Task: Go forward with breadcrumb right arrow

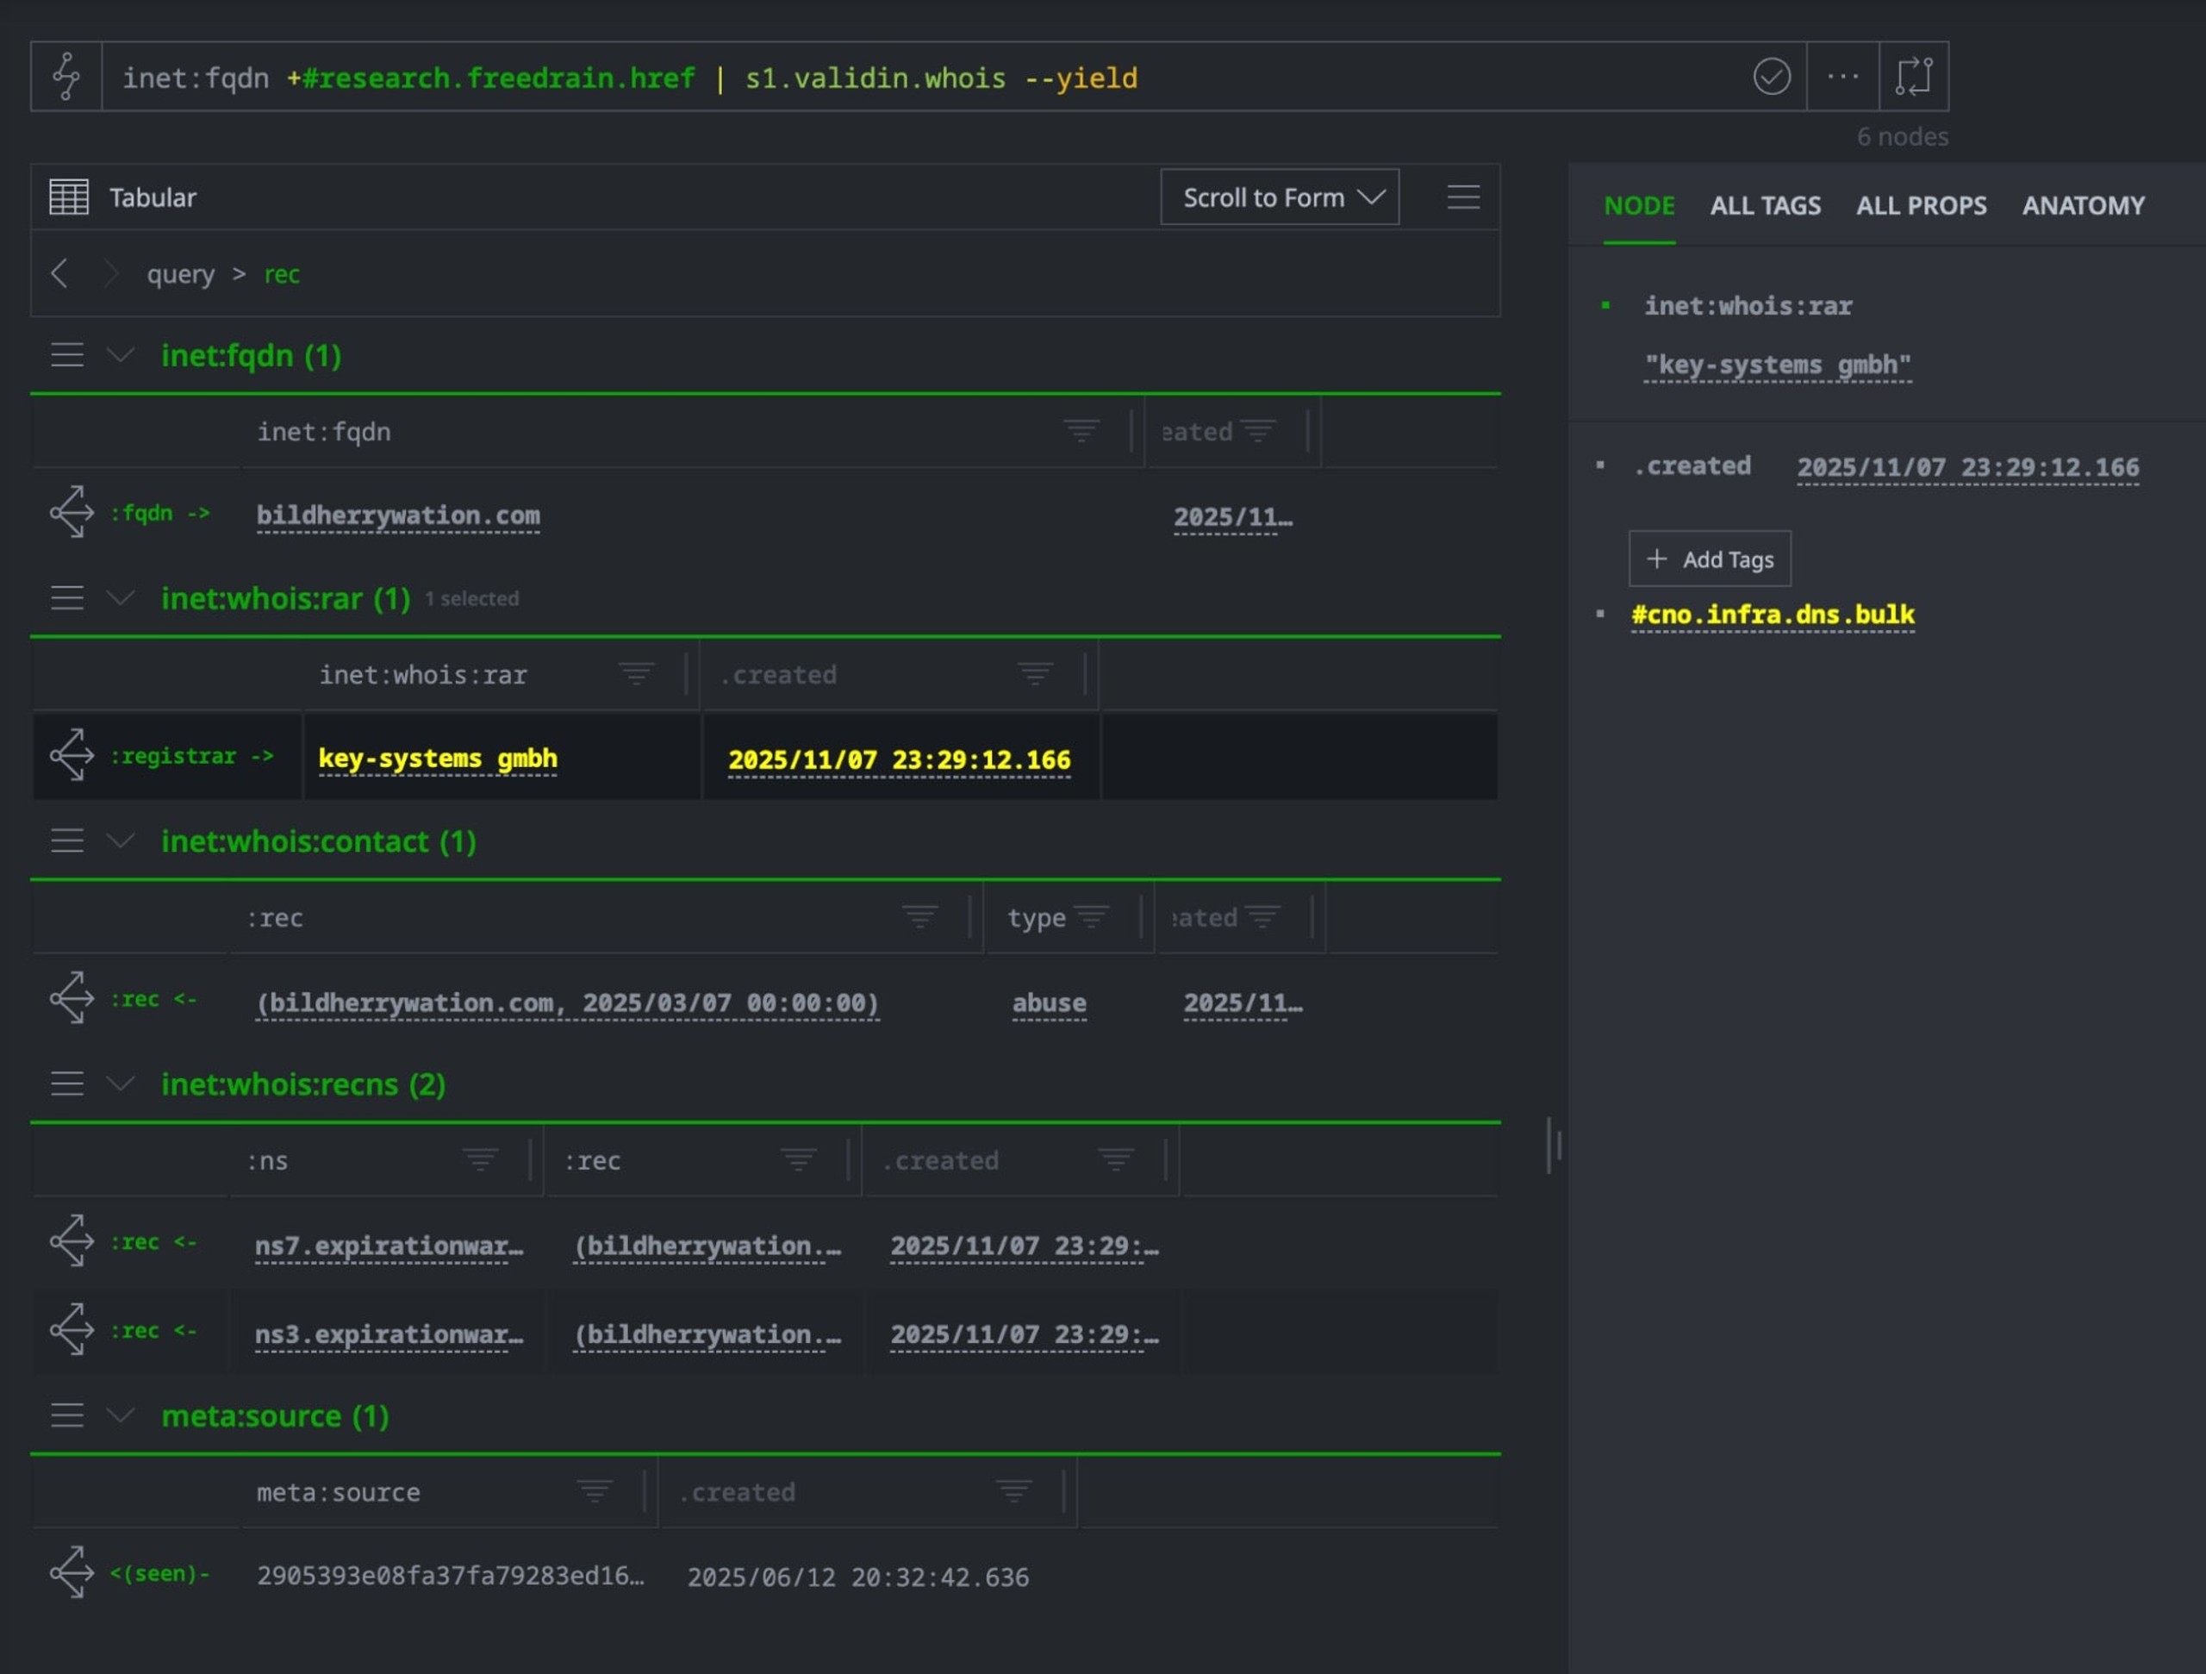Action: pyautogui.click(x=112, y=273)
